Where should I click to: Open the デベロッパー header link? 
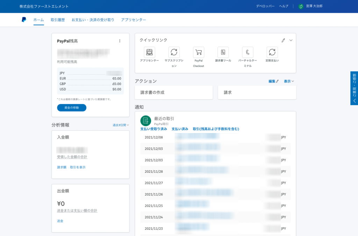[x=265, y=6]
